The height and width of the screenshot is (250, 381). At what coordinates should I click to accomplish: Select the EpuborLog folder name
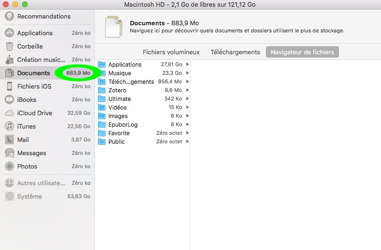click(123, 125)
